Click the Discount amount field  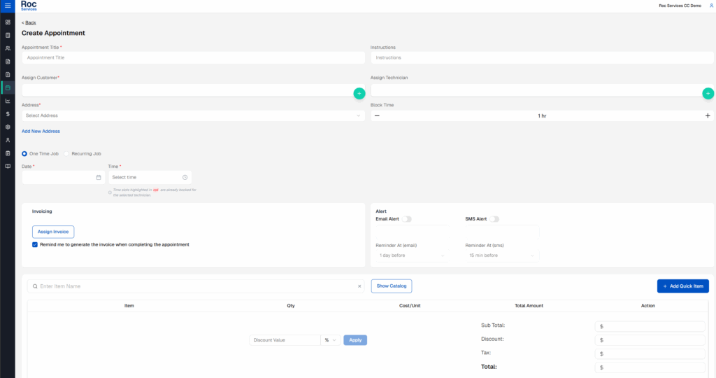point(650,340)
